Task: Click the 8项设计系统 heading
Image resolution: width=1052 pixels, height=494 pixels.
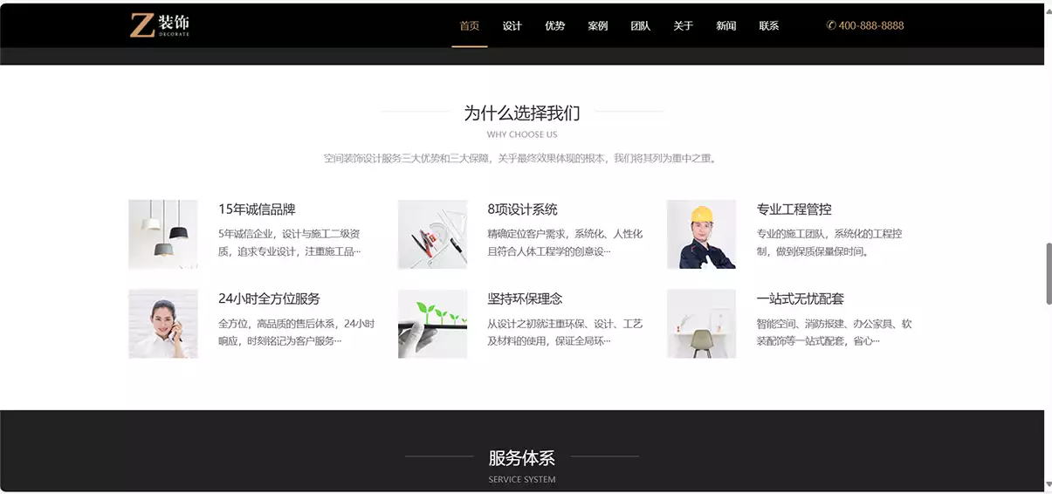Action: coord(522,209)
